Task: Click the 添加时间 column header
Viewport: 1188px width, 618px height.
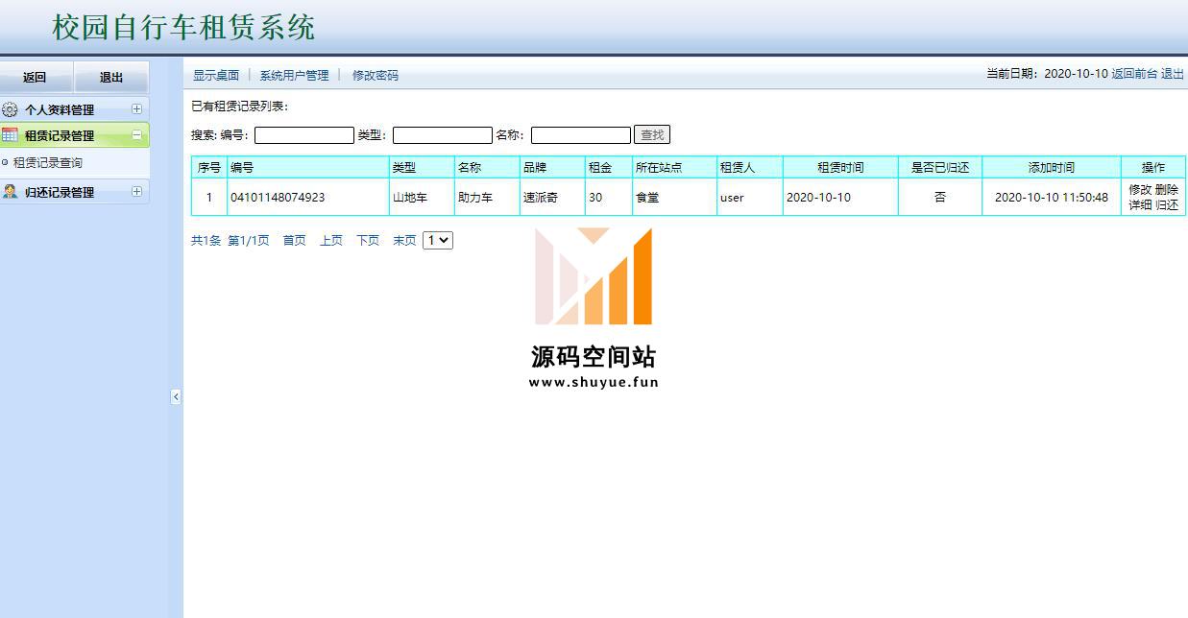Action: pyautogui.click(x=1052, y=167)
